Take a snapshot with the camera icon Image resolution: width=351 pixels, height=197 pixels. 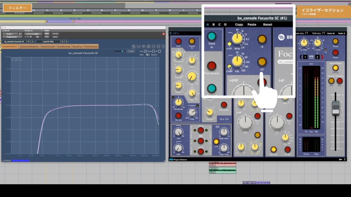[148, 47]
